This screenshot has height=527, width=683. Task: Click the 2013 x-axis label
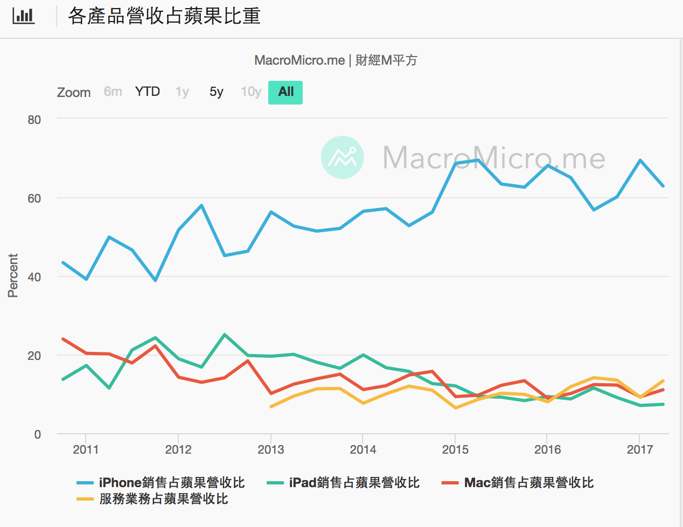pyautogui.click(x=270, y=449)
